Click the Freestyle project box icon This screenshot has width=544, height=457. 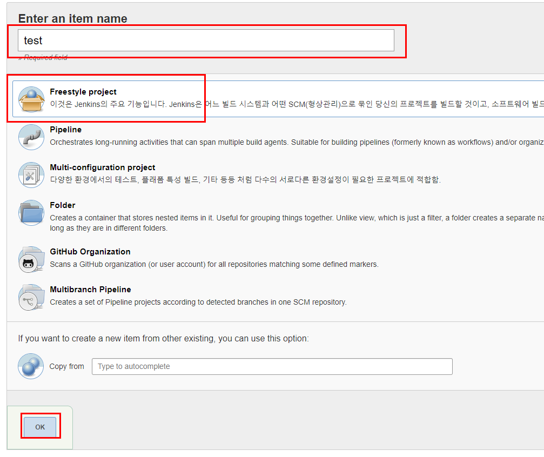(x=31, y=99)
